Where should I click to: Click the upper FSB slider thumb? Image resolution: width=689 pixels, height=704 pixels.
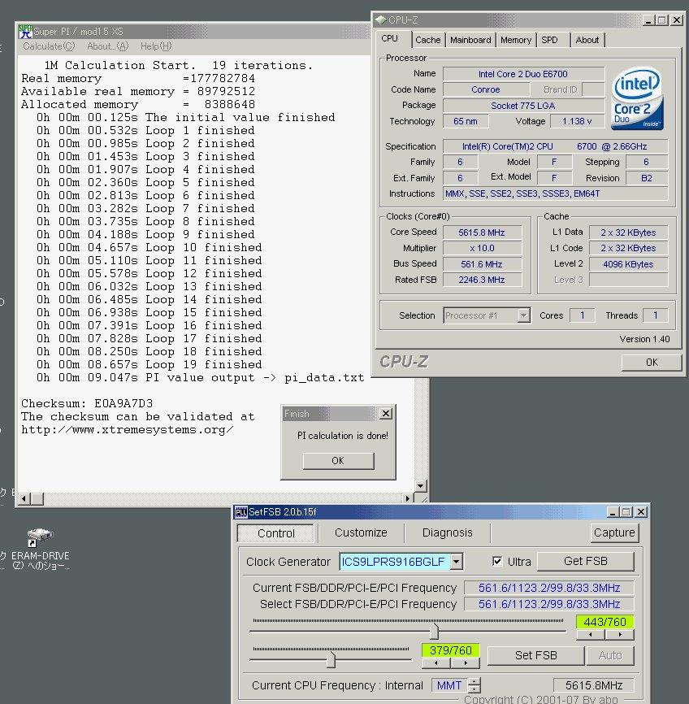coord(434,630)
